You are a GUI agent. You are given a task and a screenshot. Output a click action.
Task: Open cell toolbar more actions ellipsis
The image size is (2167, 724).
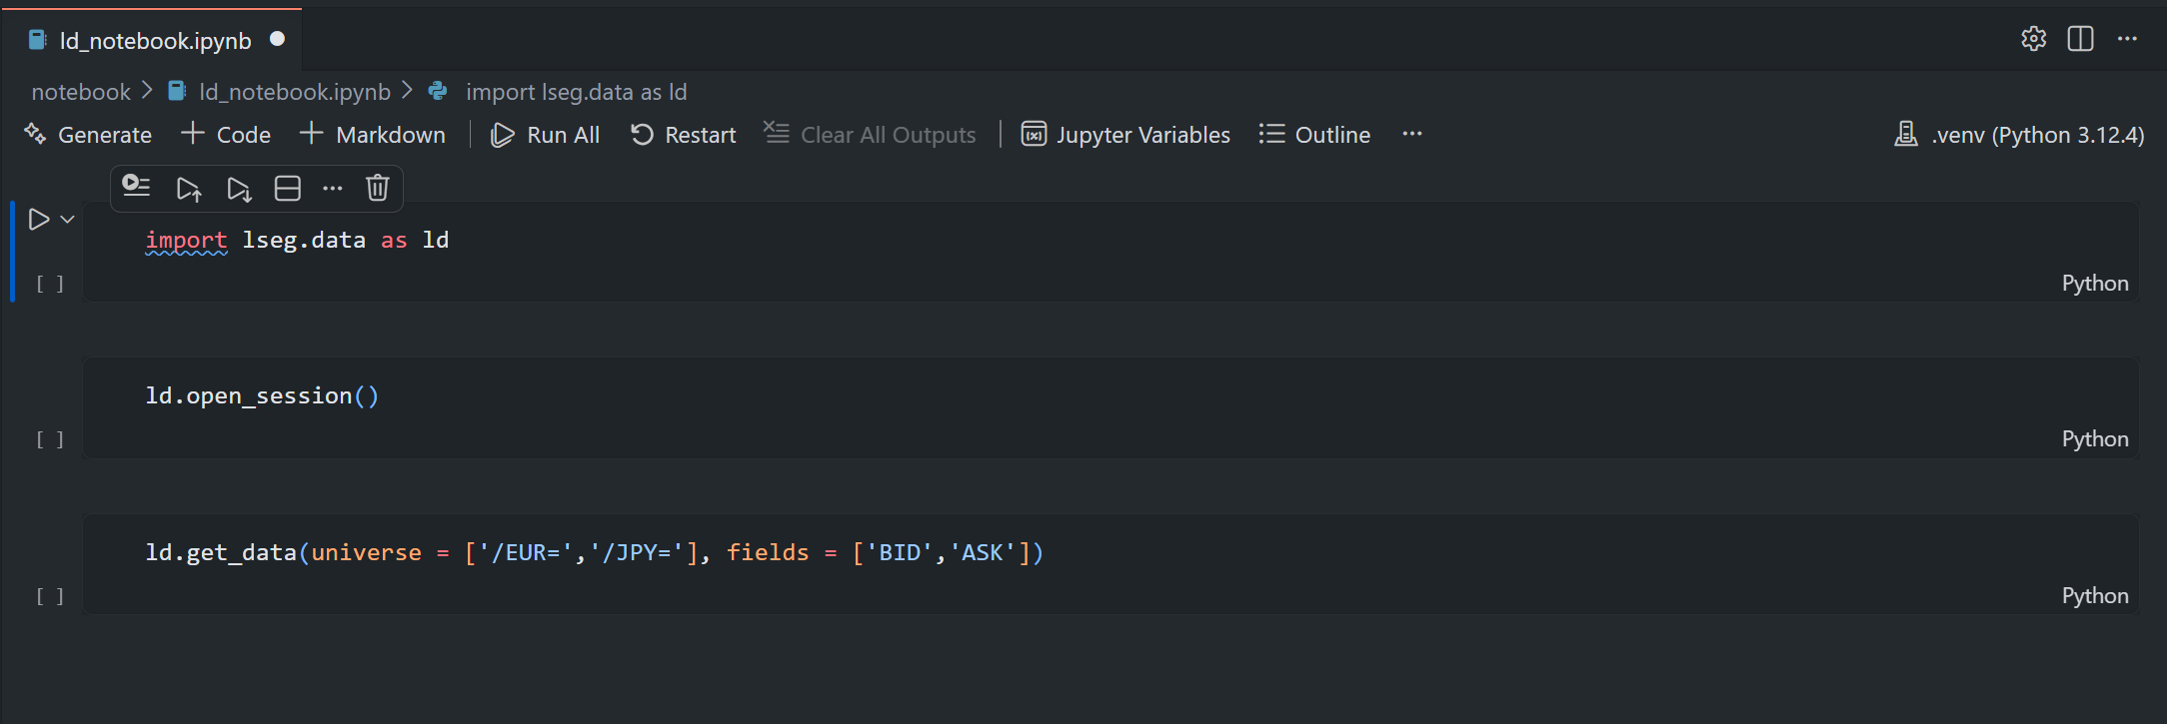333,188
